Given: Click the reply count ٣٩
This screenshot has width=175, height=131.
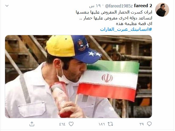Looking at the screenshot, I should (x=142, y=124).
